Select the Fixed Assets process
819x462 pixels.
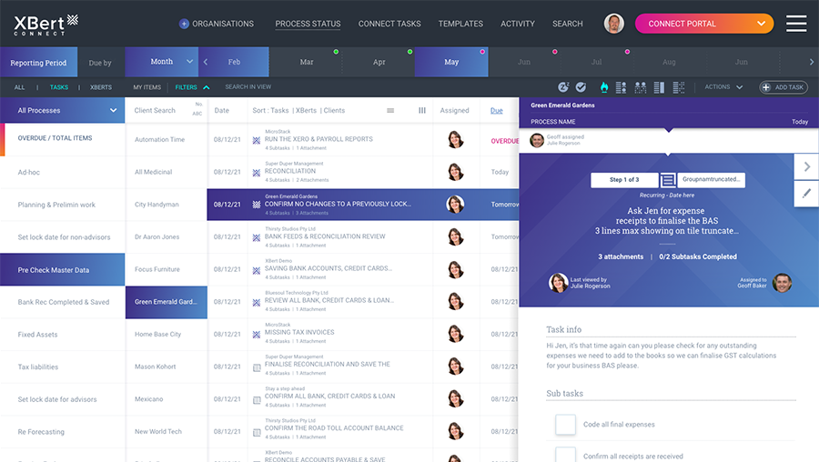point(62,335)
